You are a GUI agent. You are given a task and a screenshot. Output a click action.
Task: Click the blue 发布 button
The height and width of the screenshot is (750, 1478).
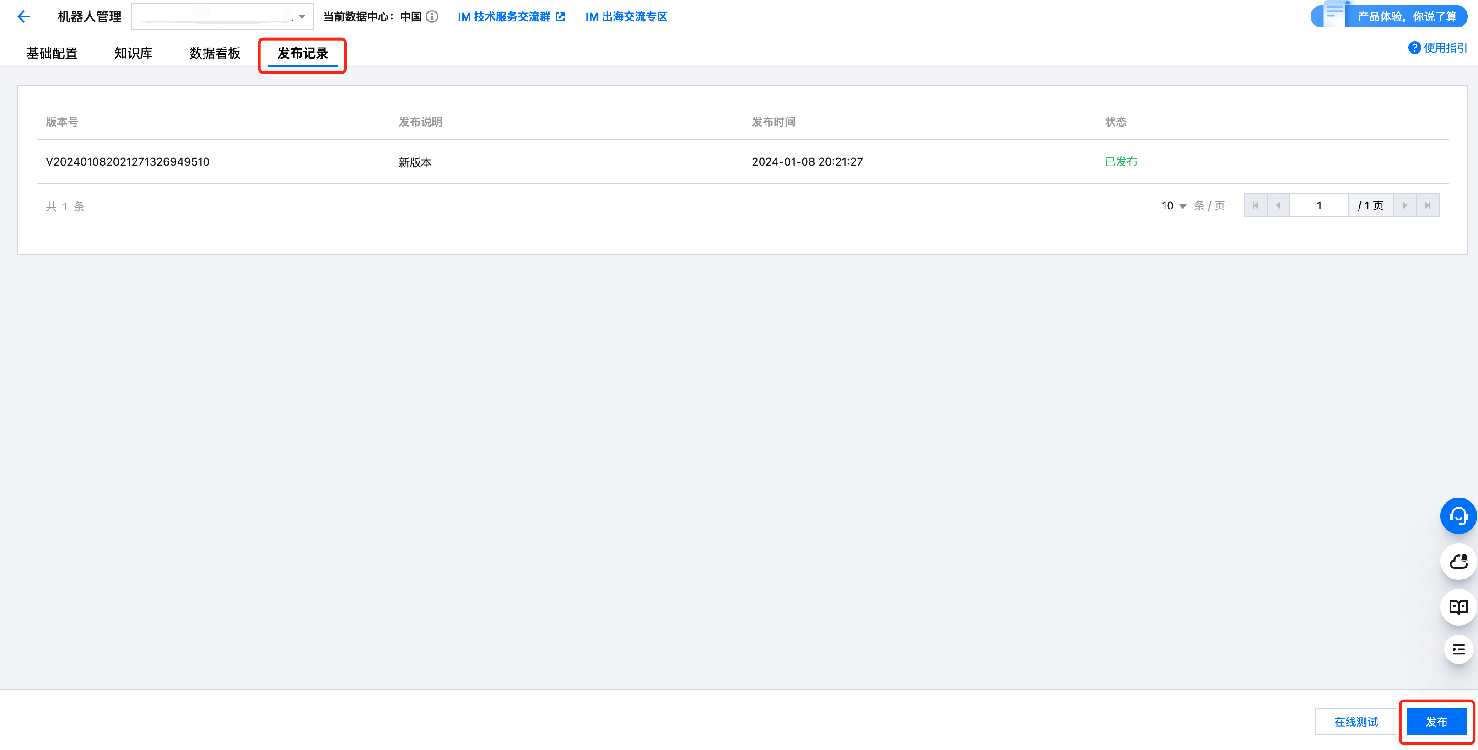coord(1436,721)
